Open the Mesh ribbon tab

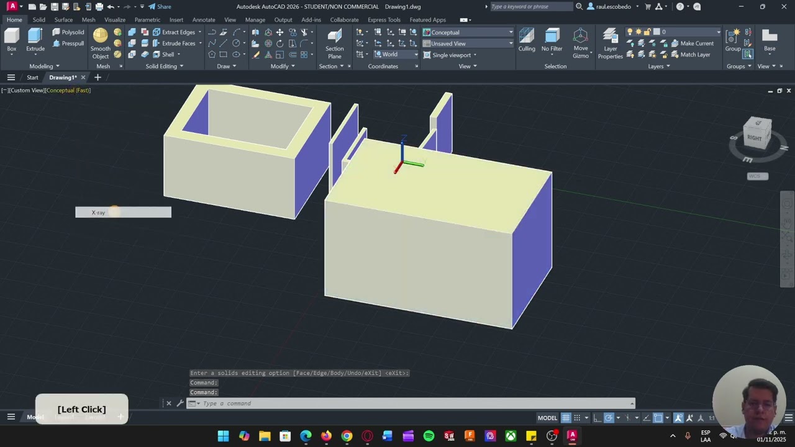click(89, 20)
